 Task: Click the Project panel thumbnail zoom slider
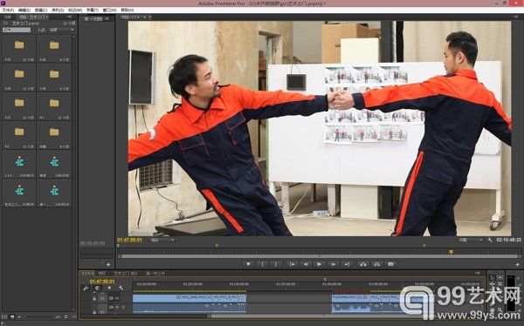(x=40, y=316)
